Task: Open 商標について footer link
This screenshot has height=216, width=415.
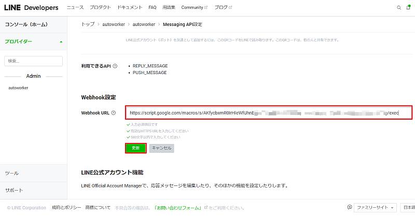Action: 98,208
